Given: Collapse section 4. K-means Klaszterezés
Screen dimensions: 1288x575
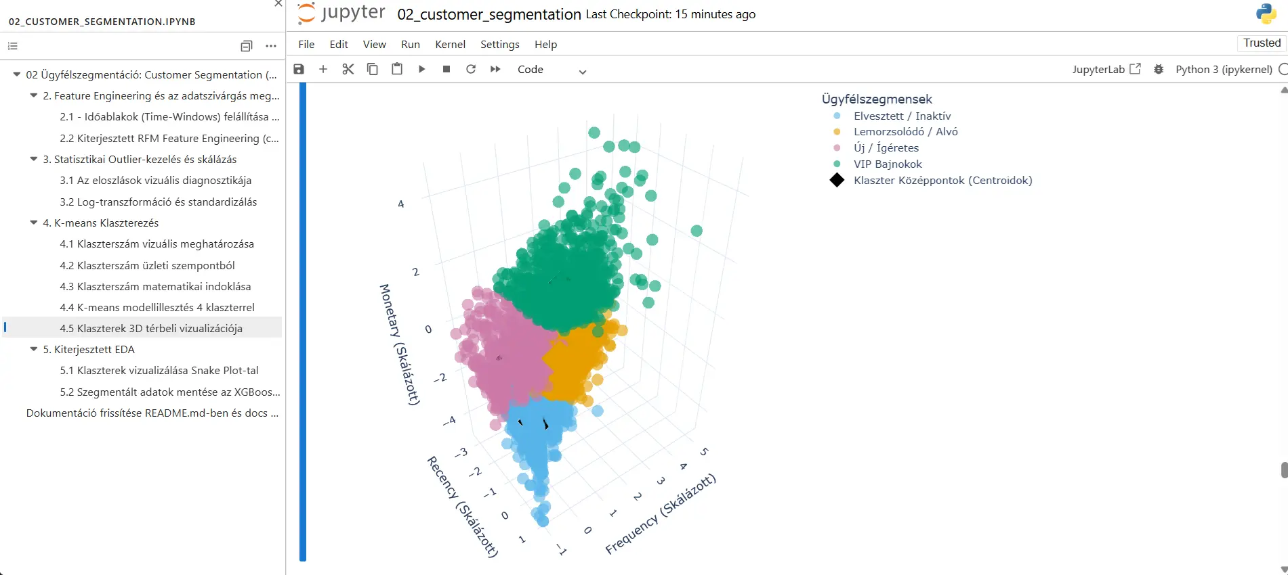Looking at the screenshot, I should point(34,223).
